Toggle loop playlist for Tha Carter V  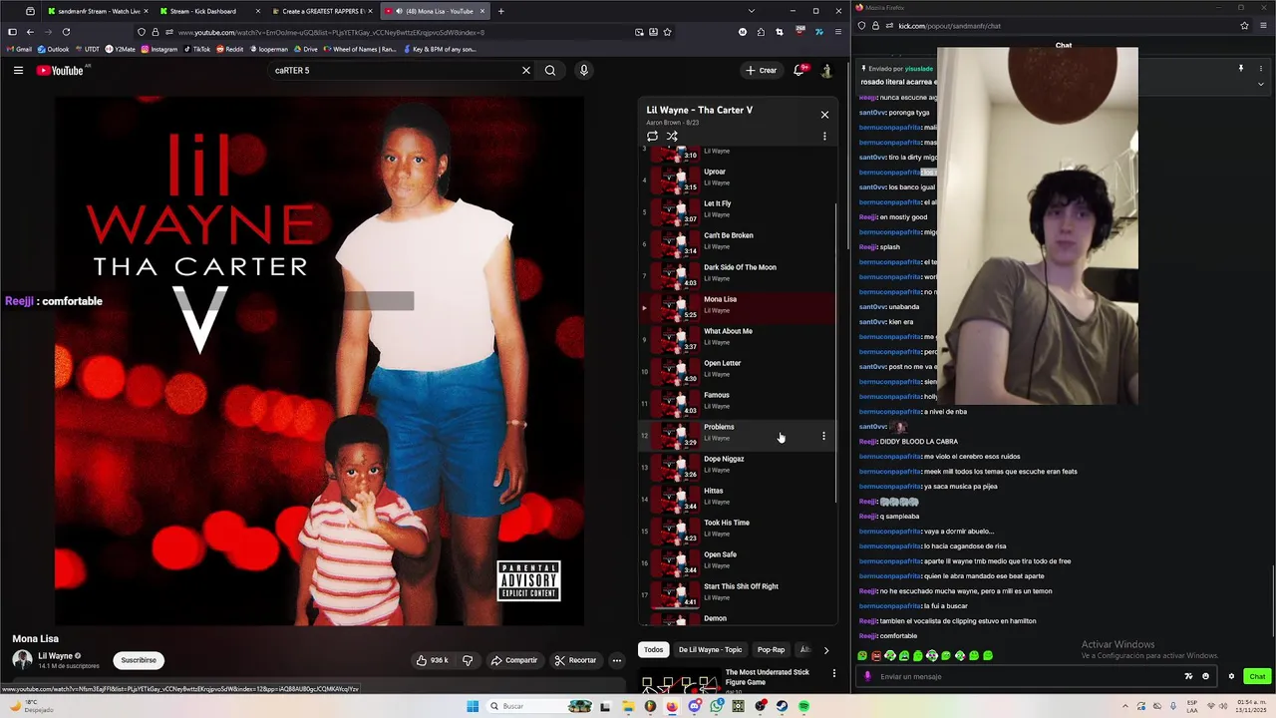point(652,136)
